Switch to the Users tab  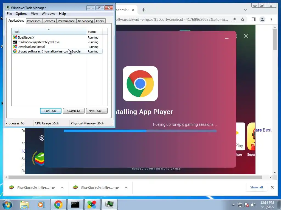pyautogui.click(x=100, y=21)
